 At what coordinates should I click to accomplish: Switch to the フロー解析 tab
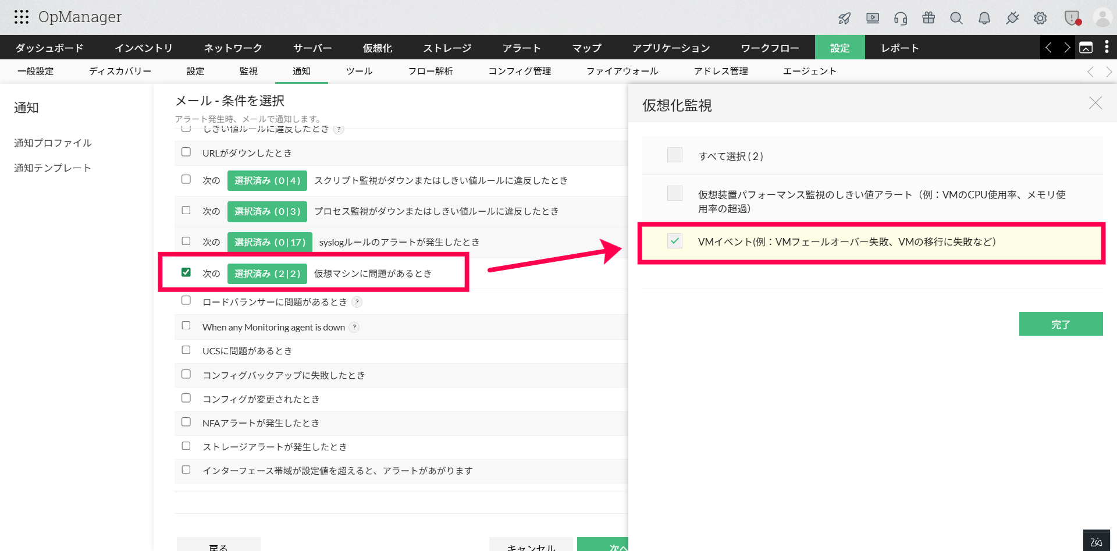[431, 71]
